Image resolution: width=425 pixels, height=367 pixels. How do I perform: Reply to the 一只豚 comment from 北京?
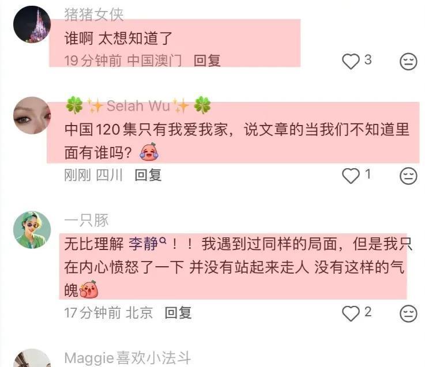click(x=178, y=313)
